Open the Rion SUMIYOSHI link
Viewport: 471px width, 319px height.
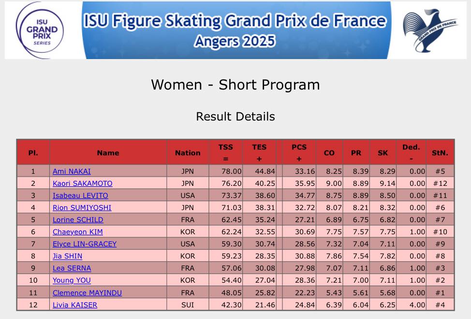click(82, 208)
